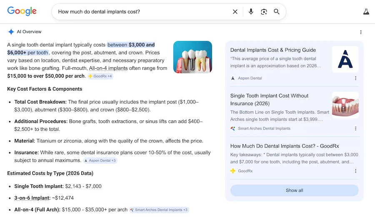Click the GoodRx source favicon
The height and width of the screenshot is (218, 375).
pyautogui.click(x=232, y=171)
